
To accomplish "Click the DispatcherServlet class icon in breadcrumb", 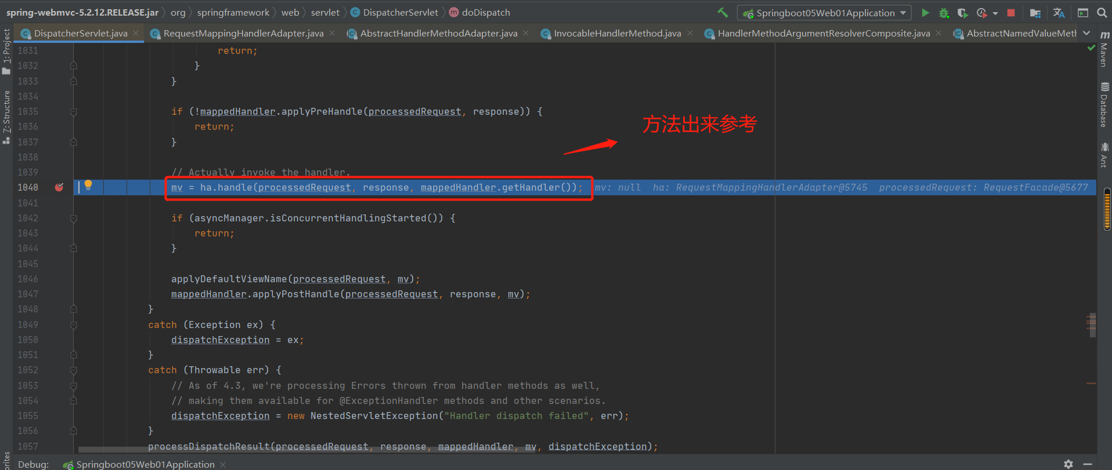I will point(355,12).
